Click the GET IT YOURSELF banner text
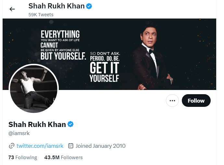 (104, 72)
